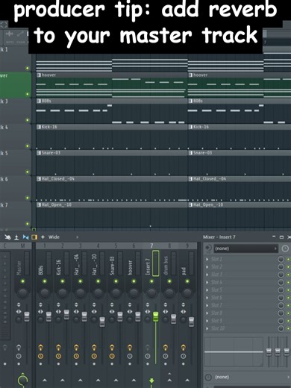The image size is (291, 388).
Task: Open the (none) audio output selector at bottom
Action: point(251,377)
